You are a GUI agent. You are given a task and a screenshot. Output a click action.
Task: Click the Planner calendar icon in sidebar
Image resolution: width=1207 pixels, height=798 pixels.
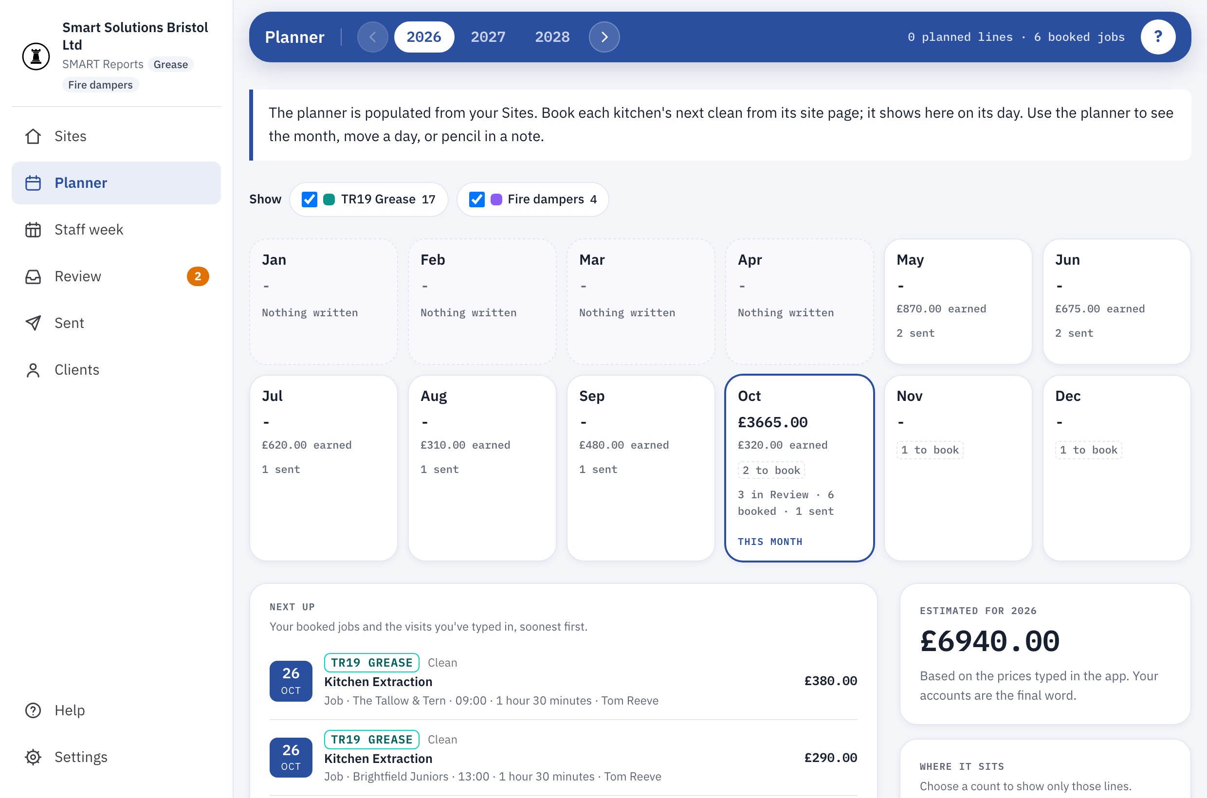(x=33, y=183)
